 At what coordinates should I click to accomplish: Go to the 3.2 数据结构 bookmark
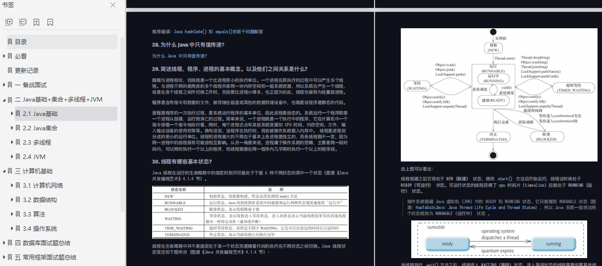coord(40,200)
